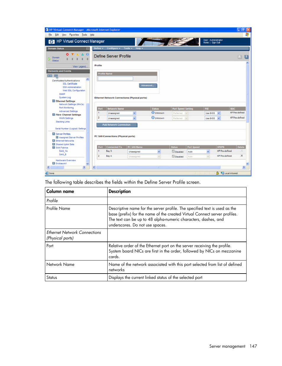Collapse the Domain Status panel with its header icon
Image resolution: width=282 pixels, height=366 pixels.
(87, 49)
